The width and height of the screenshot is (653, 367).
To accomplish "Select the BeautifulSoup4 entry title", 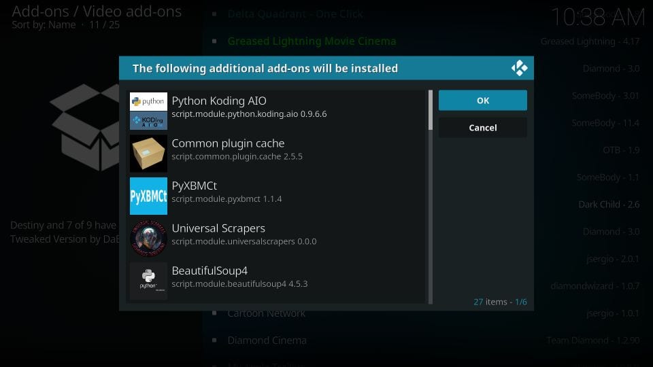I will click(x=210, y=270).
